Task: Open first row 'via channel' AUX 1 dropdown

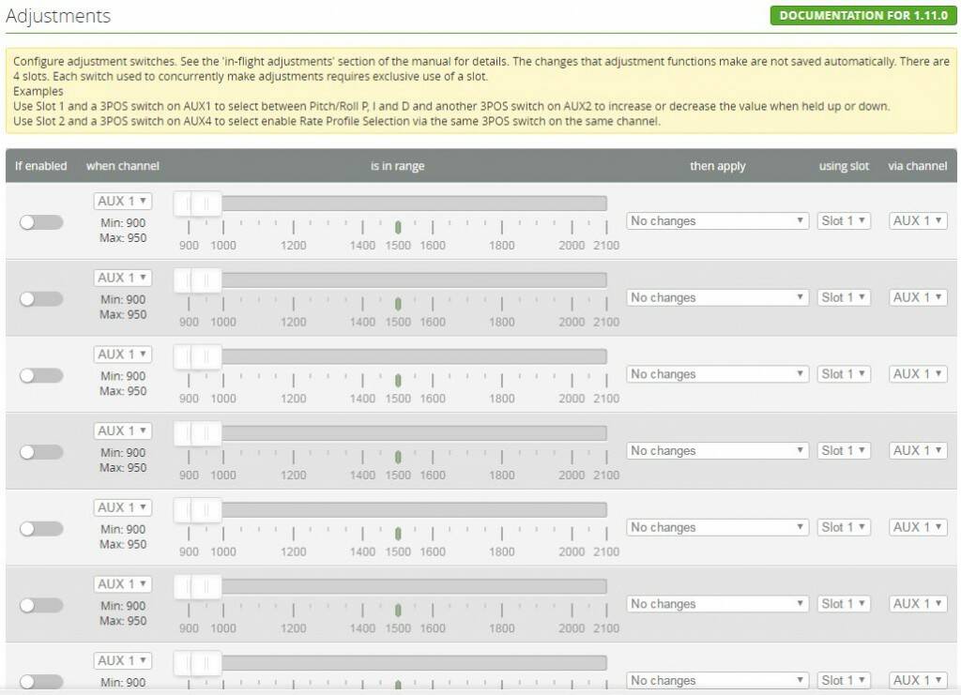Action: coord(918,220)
